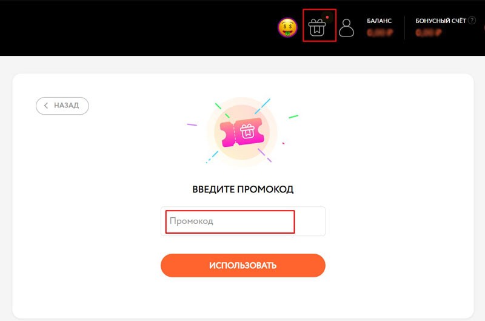The width and height of the screenshot is (485, 321).
Task: Click empty right end of promo code box
Action: 309,221
